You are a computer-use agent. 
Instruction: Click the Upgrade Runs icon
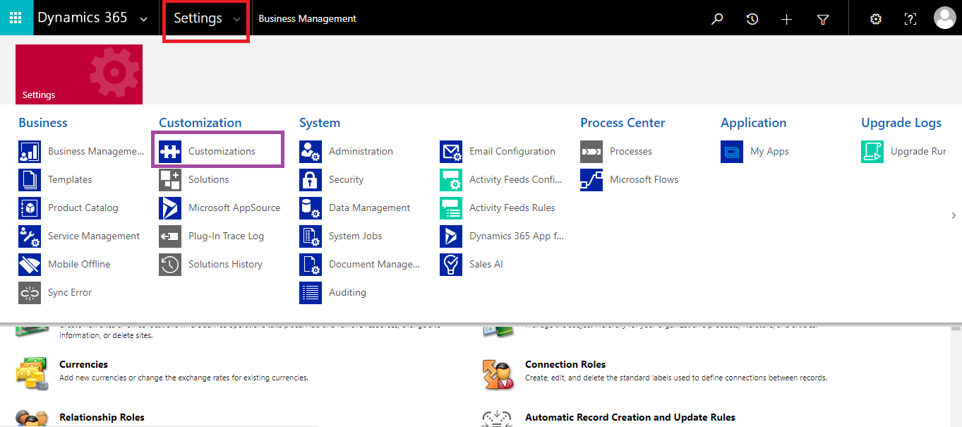[x=872, y=152]
